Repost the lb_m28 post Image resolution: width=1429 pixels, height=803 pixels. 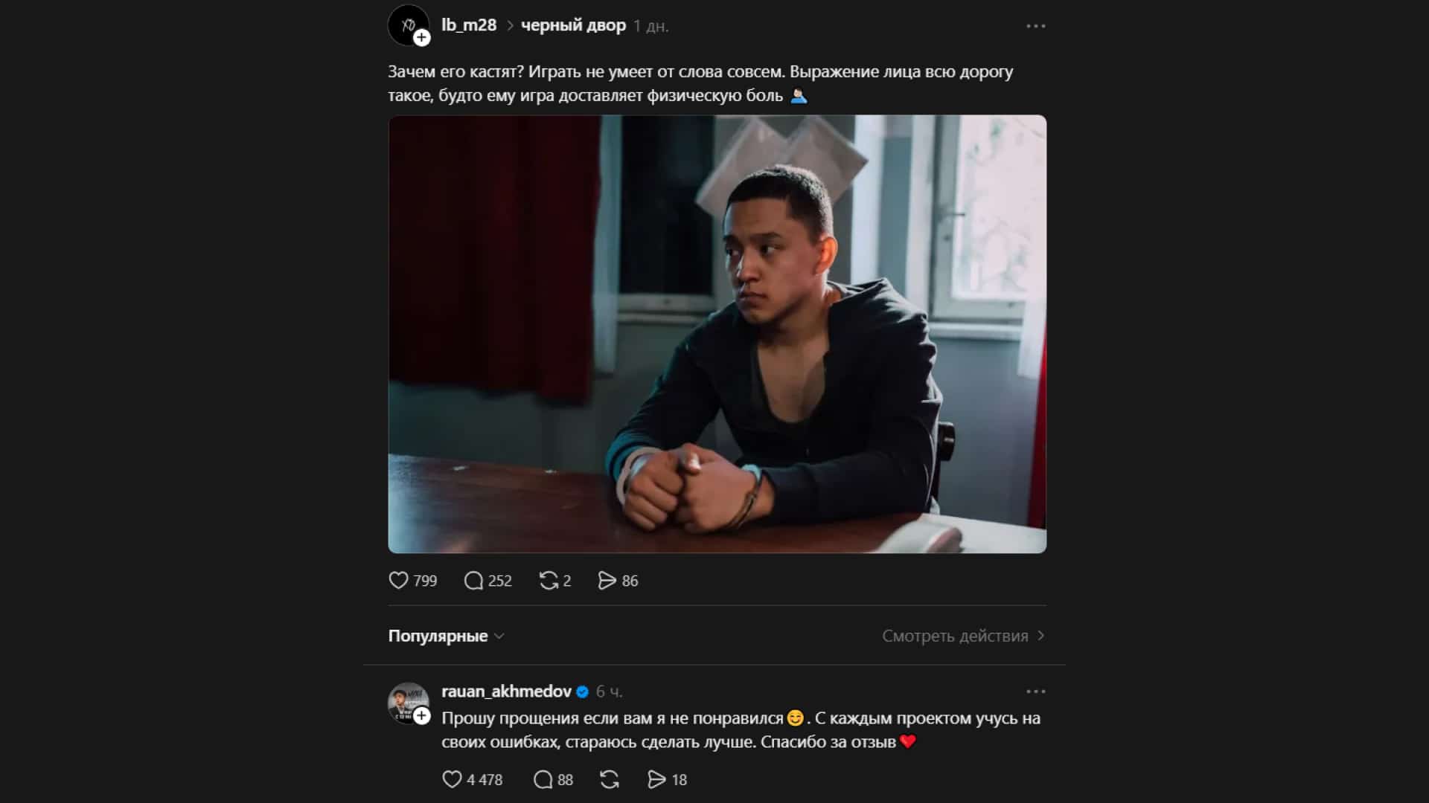(549, 581)
